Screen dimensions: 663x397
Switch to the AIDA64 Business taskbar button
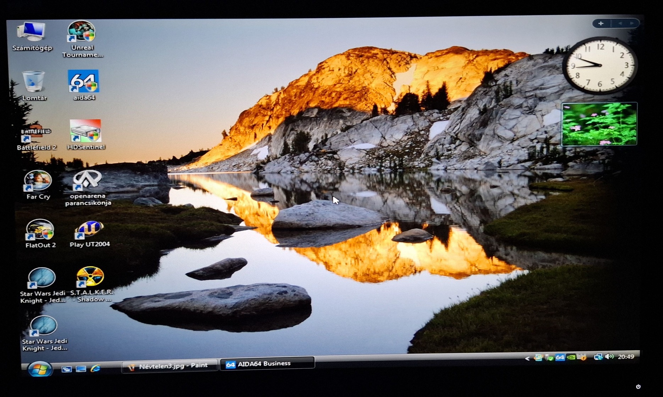[x=267, y=364]
